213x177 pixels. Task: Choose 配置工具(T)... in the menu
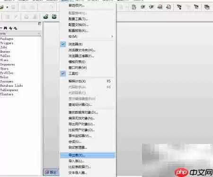click(87, 19)
